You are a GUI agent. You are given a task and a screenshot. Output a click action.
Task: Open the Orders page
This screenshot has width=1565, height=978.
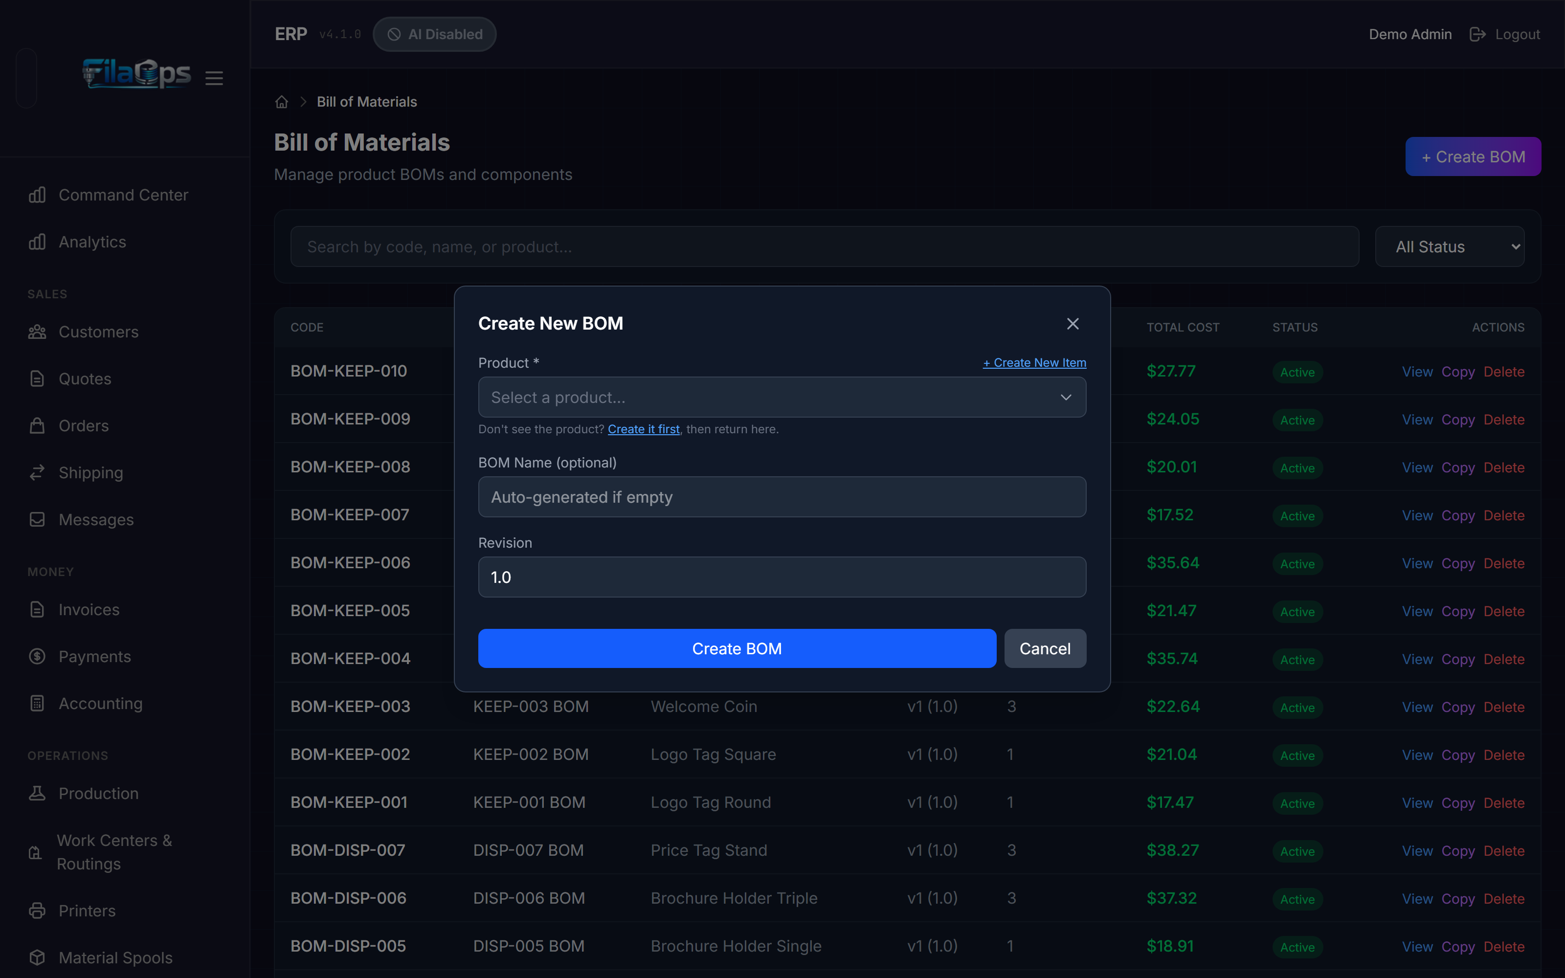coord(84,425)
